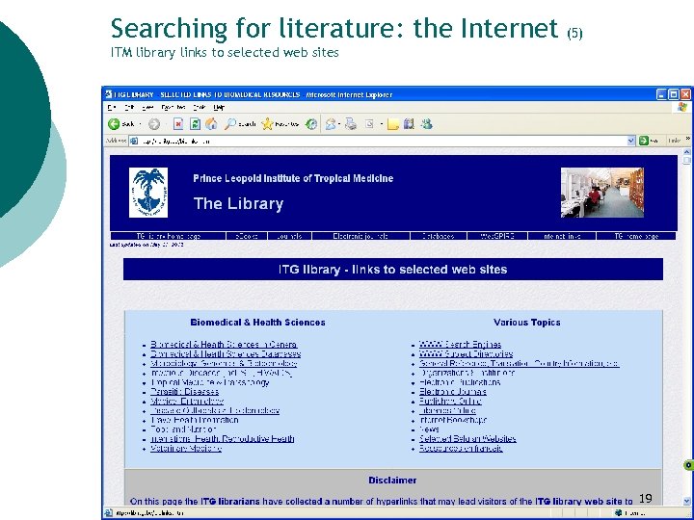This screenshot has height=520, width=694.
Task: Click the scroll down arrow of page scrollbar
Action: 687,502
